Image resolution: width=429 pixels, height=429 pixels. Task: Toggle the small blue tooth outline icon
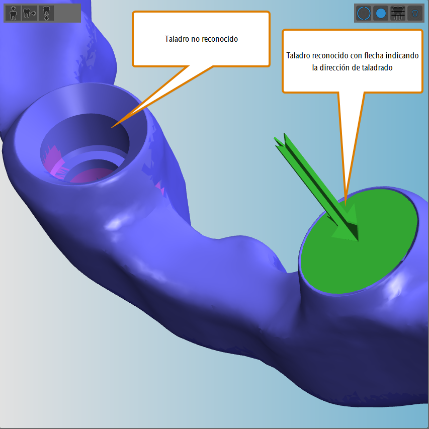point(415,13)
